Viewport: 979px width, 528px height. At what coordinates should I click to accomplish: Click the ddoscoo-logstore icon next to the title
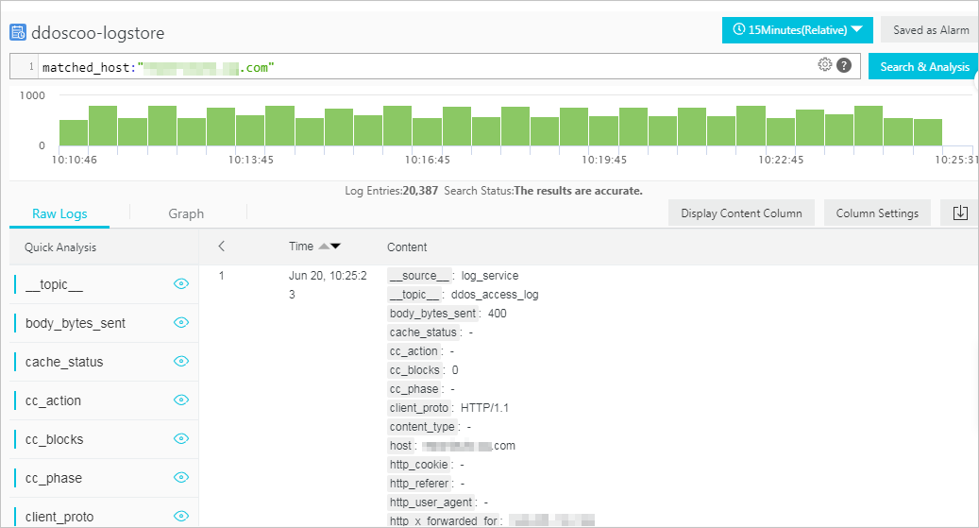pyautogui.click(x=18, y=32)
